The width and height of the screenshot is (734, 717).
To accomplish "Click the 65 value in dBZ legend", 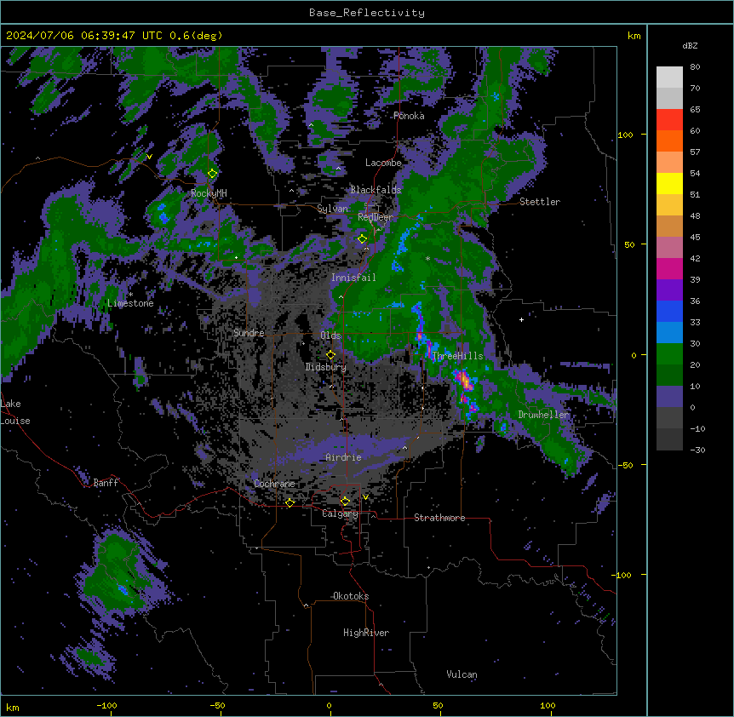I will click(695, 110).
